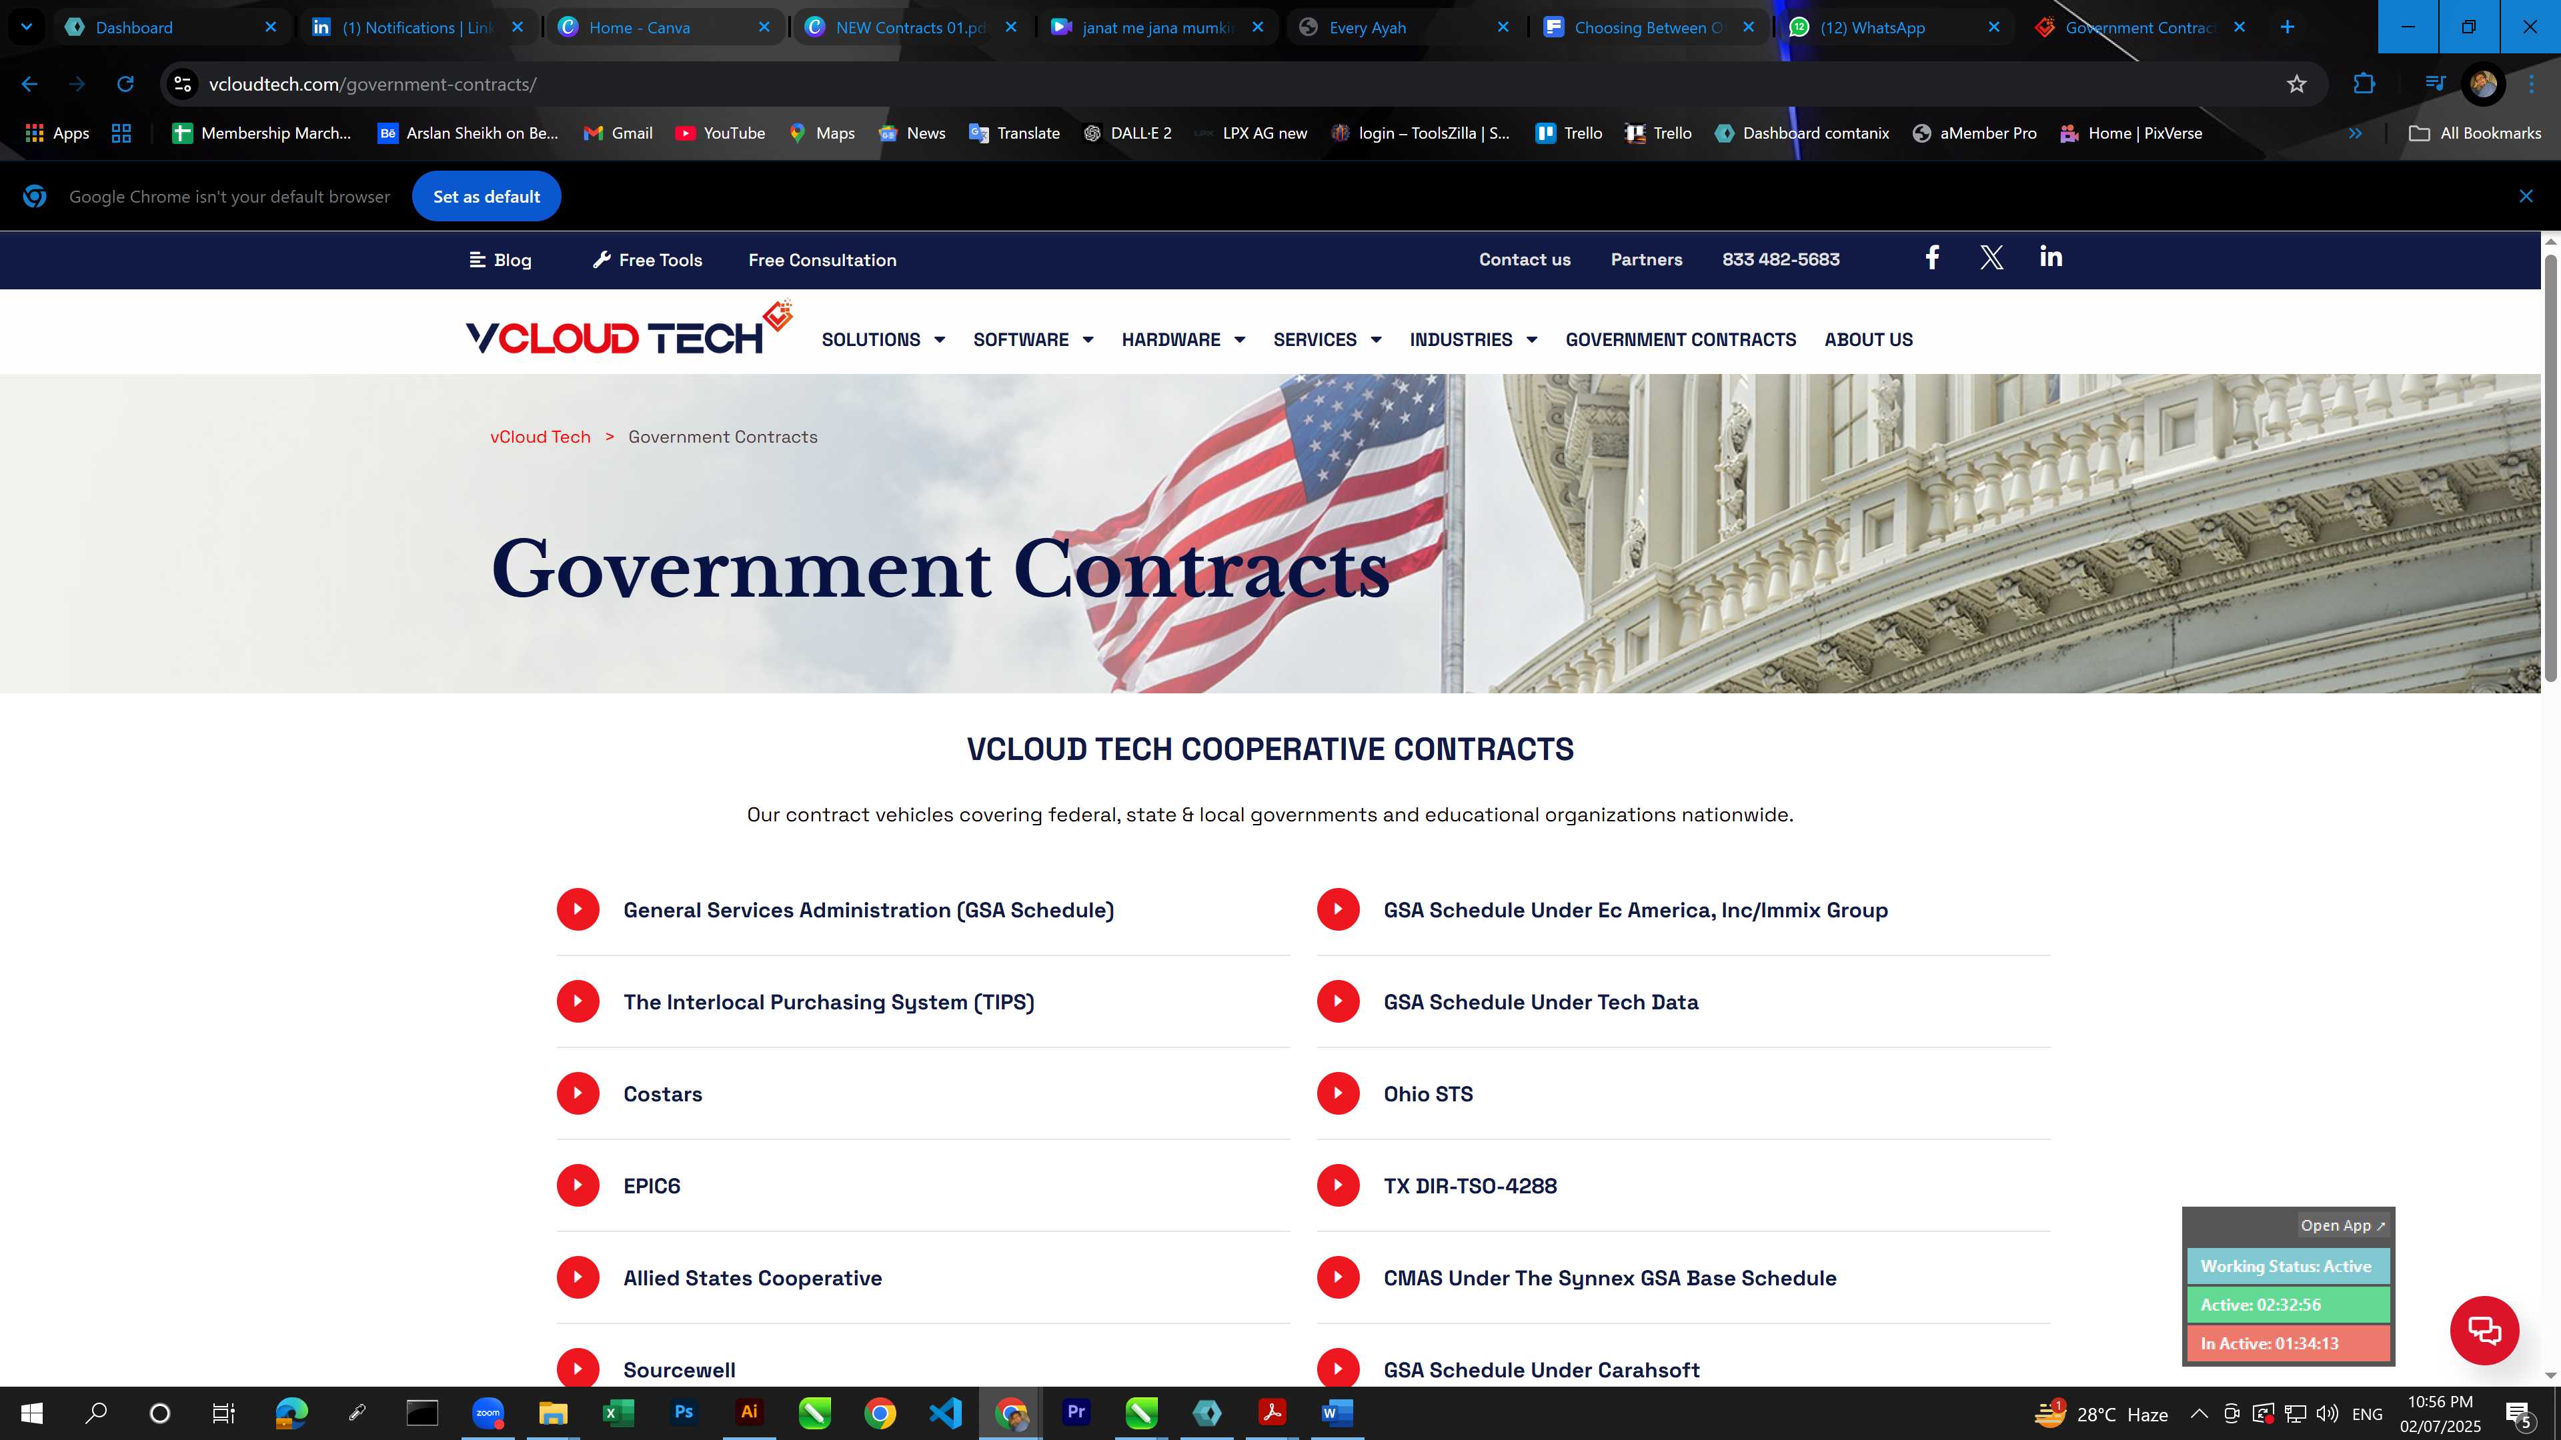The width and height of the screenshot is (2561, 1440).
Task: Open the Apps bookmark shortcut
Action: (57, 133)
